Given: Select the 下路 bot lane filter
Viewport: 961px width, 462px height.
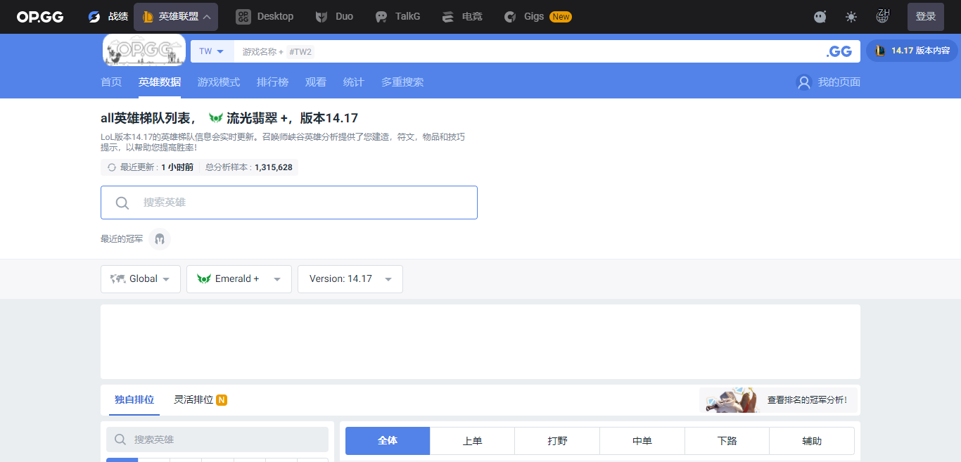Looking at the screenshot, I should [727, 441].
